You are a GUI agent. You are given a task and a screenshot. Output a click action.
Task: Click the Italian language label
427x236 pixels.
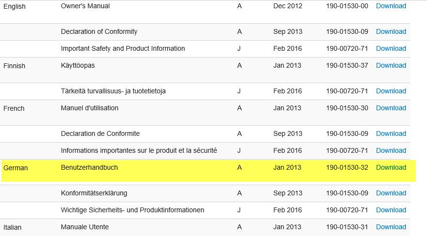tap(12, 227)
